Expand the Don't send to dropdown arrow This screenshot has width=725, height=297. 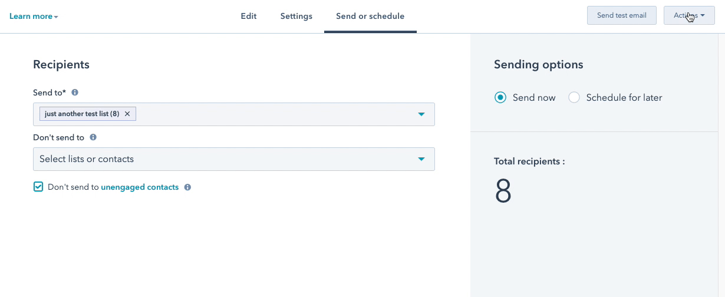click(x=421, y=159)
